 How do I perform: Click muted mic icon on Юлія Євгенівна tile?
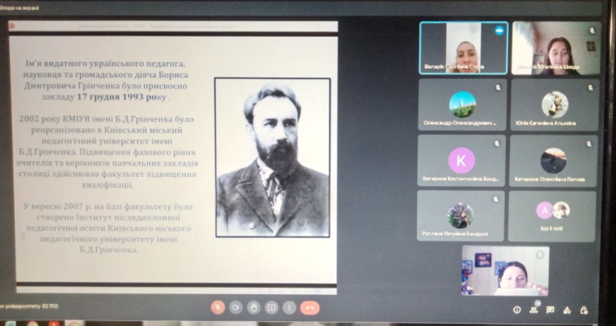[x=591, y=88]
